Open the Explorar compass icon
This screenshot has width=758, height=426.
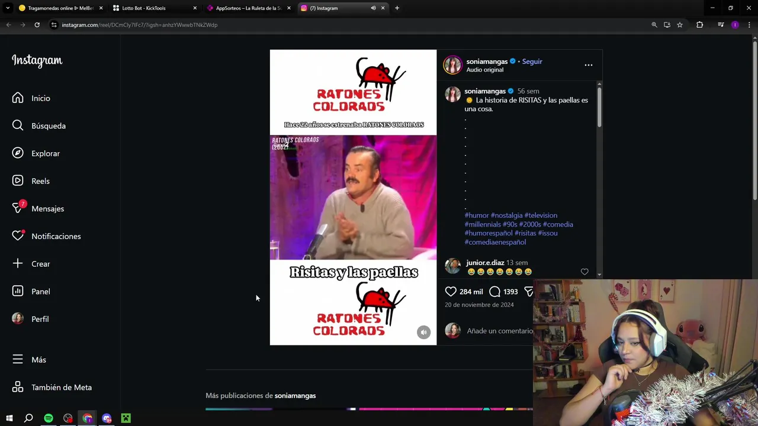(x=18, y=153)
